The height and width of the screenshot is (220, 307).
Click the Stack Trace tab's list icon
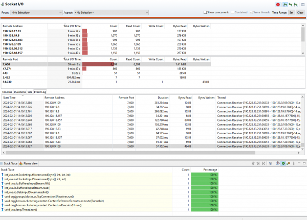point(2,163)
